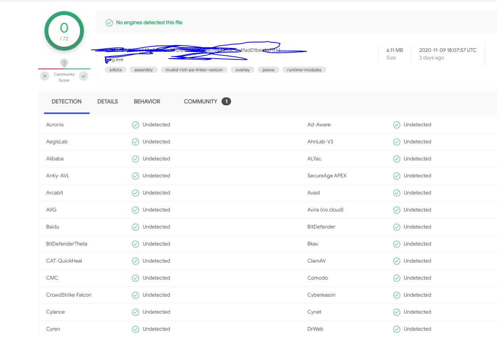The height and width of the screenshot is (337, 497).
Task: Click the AhnLab-V3 undetected check icon
Action: click(x=397, y=142)
